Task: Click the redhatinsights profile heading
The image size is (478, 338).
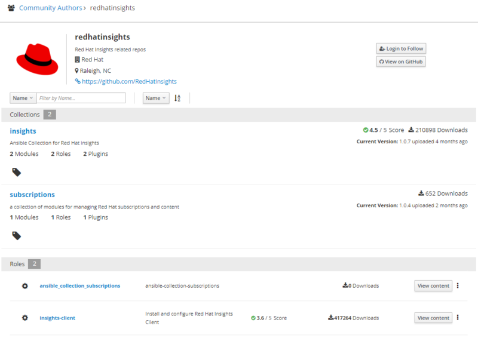Action: [x=102, y=37]
